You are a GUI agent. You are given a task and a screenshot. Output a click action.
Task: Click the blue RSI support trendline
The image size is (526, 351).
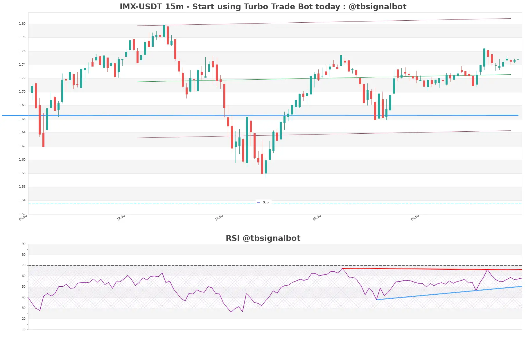tap(449, 293)
